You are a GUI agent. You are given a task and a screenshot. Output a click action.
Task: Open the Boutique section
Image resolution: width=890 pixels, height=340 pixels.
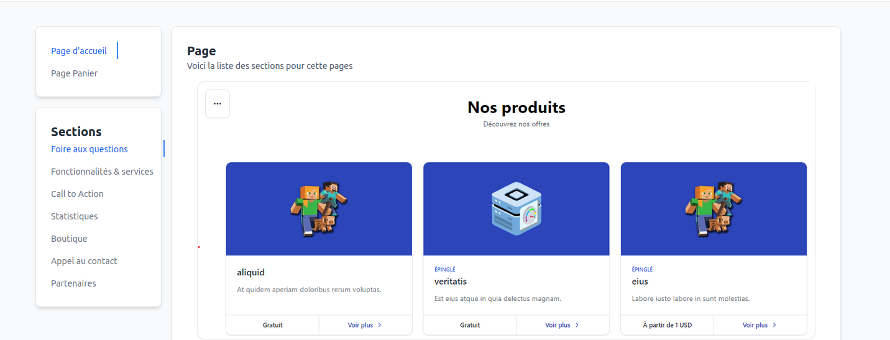69,239
